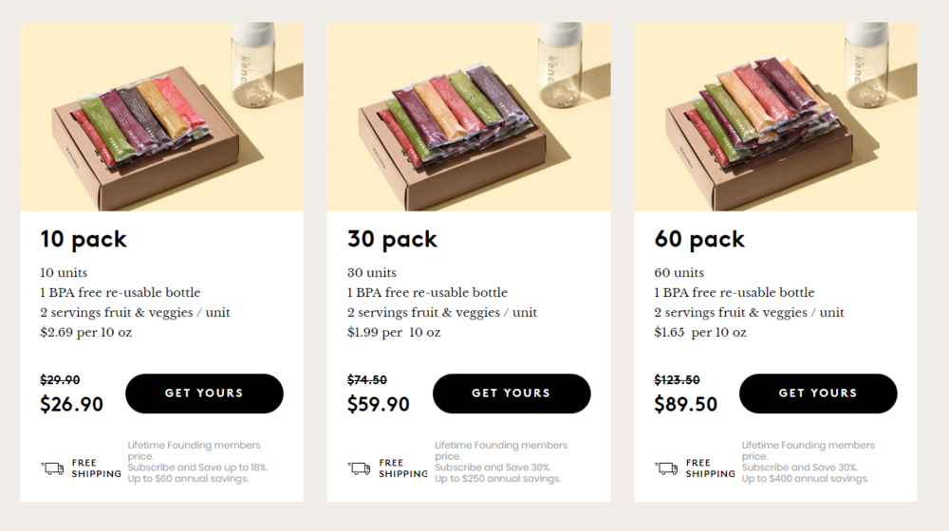Open the 60 pack product image
949x531 pixels.
pyautogui.click(x=775, y=117)
